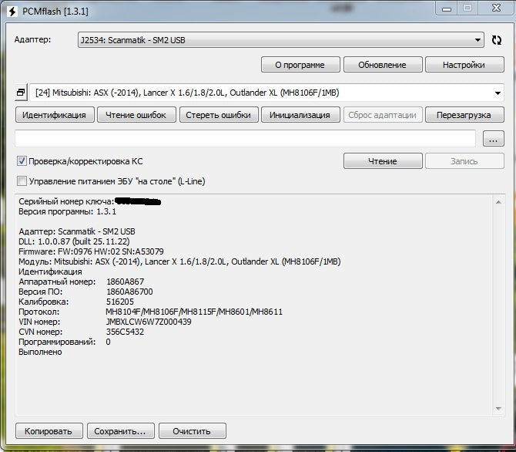Click the Обновление button

[383, 65]
